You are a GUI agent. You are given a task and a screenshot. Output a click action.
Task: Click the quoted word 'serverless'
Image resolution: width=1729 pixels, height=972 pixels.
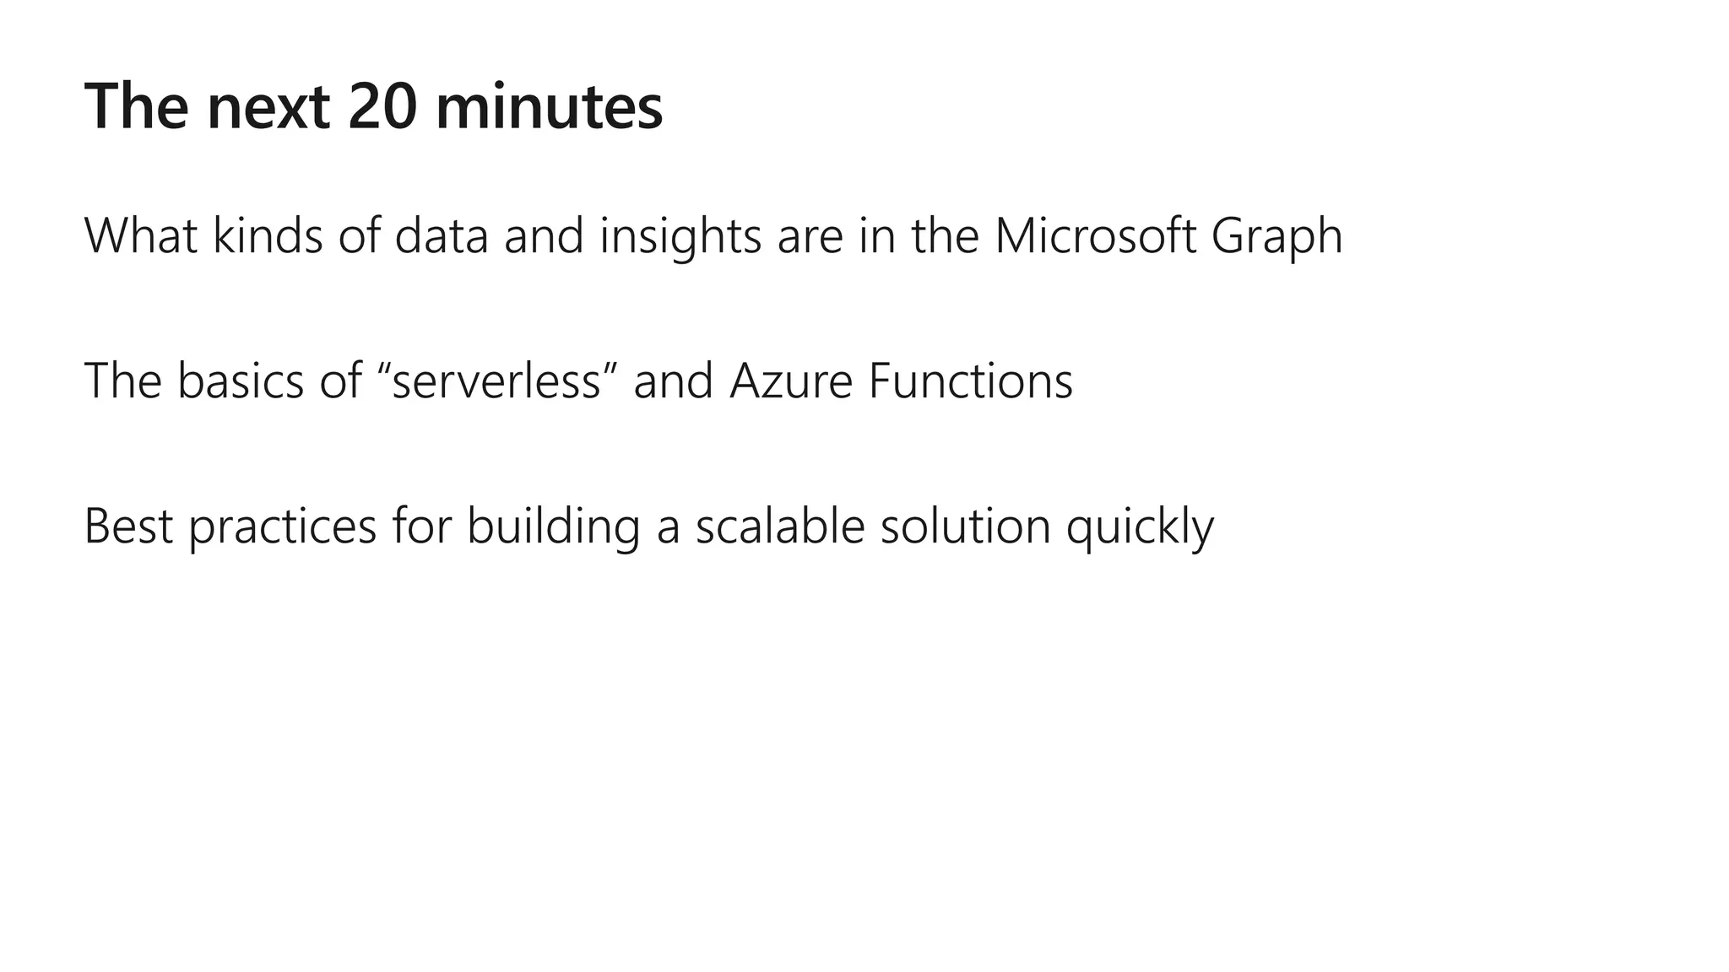tap(496, 381)
